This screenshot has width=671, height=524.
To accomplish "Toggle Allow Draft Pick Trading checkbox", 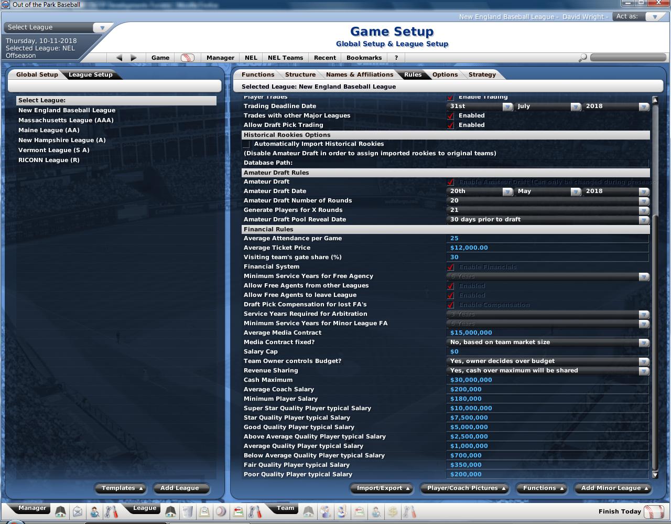I will 451,125.
